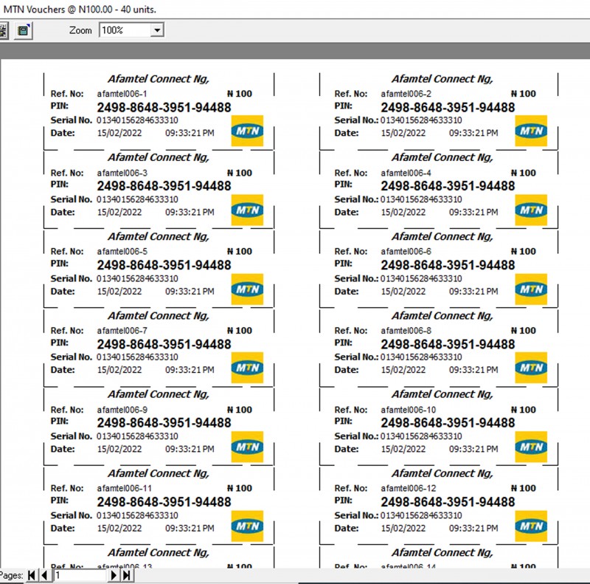The height and width of the screenshot is (584, 590).
Task: Click MTN logo on voucher afamtel006-7
Action: point(247,368)
